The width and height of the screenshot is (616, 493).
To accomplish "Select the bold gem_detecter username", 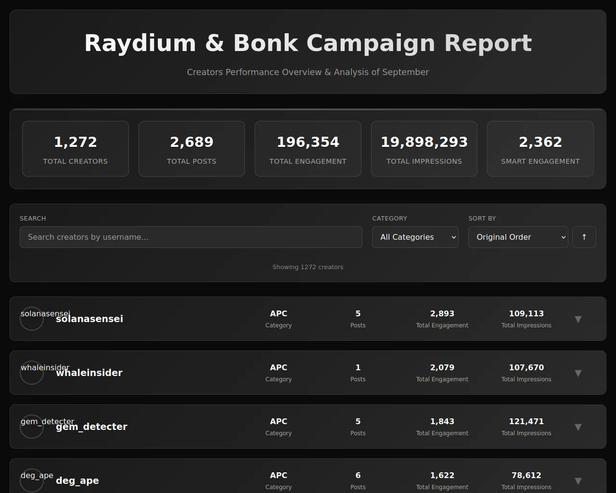I will coord(91,427).
